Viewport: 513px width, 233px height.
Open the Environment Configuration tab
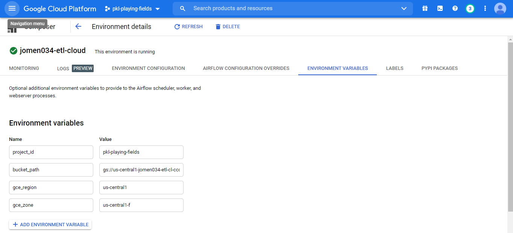pyautogui.click(x=148, y=68)
